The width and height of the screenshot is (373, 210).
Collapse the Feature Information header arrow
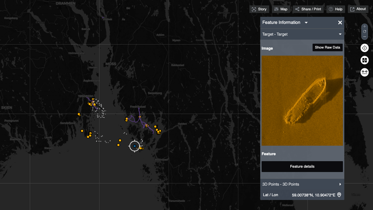click(306, 23)
